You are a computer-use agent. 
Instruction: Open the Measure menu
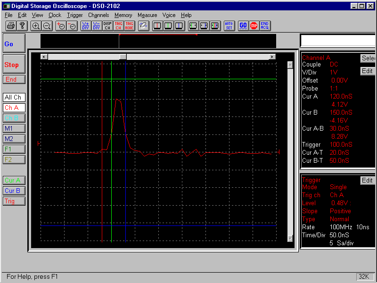147,15
